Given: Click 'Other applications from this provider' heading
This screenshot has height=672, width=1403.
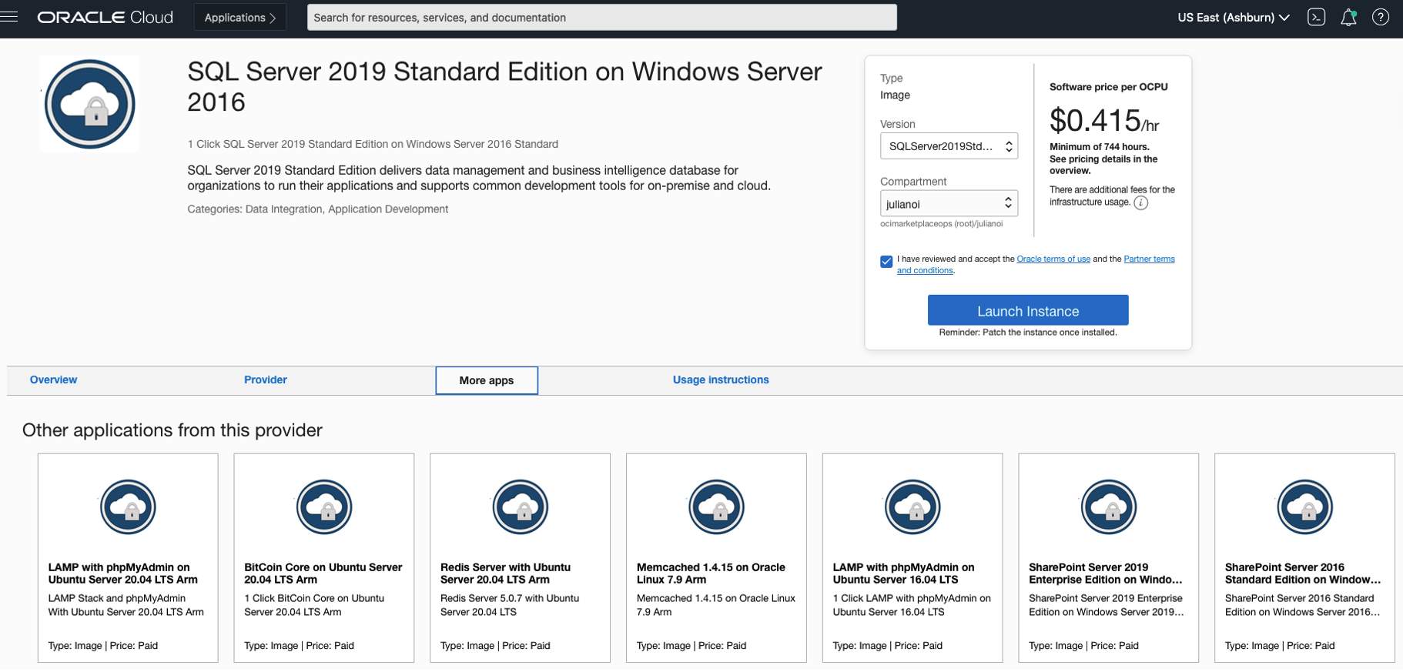Looking at the screenshot, I should (172, 430).
